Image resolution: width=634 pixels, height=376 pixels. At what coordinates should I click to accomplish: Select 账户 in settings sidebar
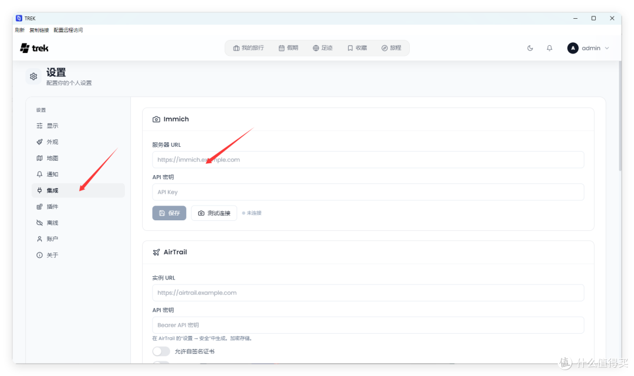78,239
